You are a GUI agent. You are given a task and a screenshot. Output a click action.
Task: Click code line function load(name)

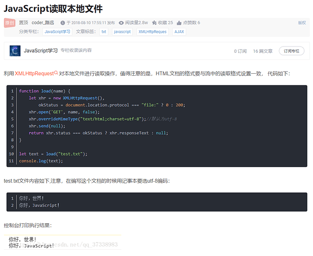pos(45,91)
